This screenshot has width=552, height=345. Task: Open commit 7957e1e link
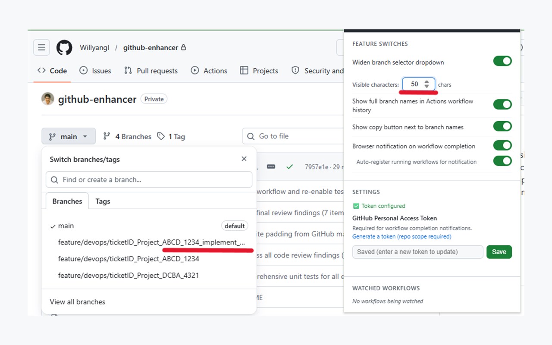(317, 167)
